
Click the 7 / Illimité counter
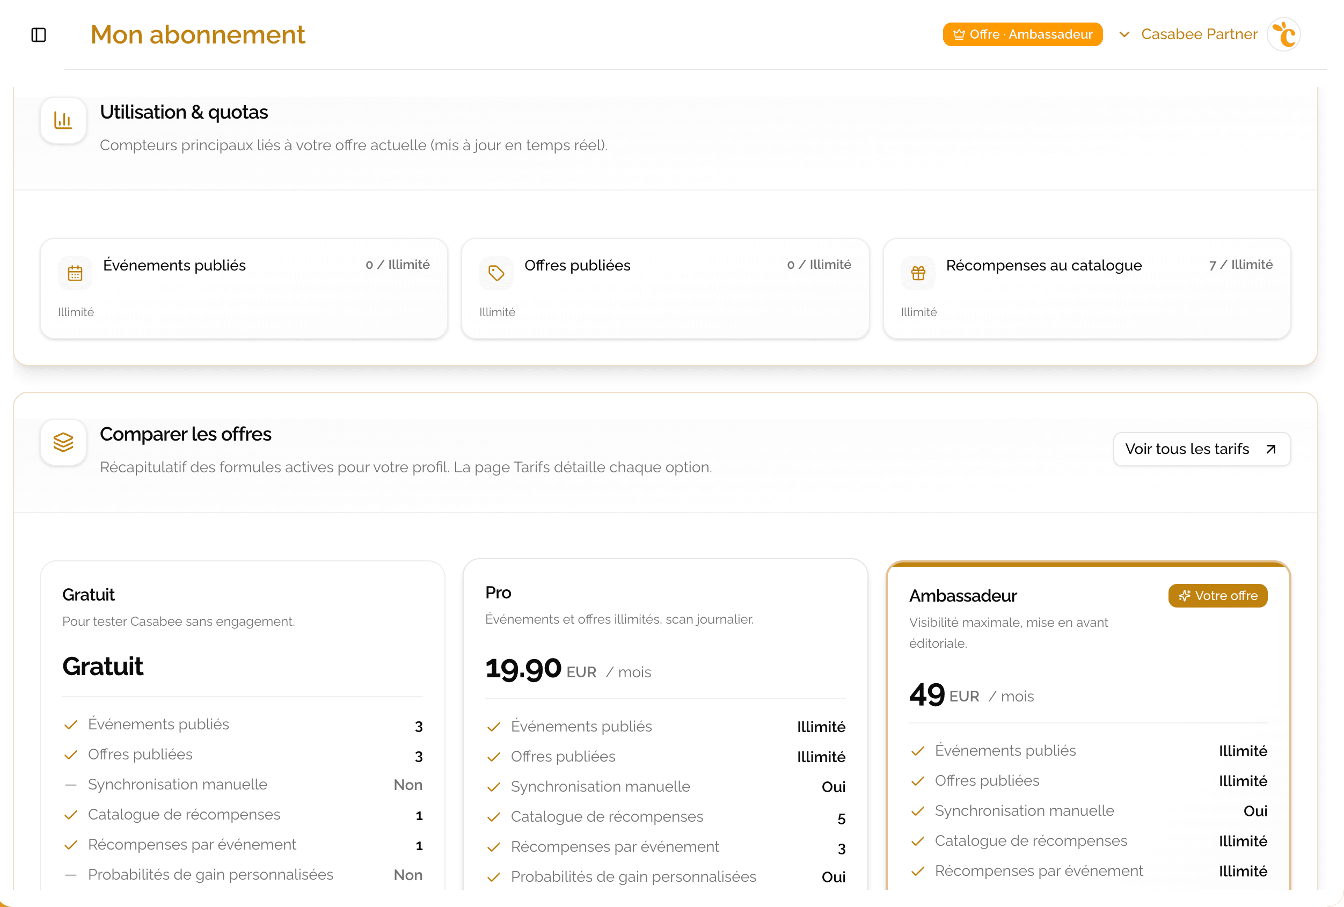click(x=1240, y=265)
